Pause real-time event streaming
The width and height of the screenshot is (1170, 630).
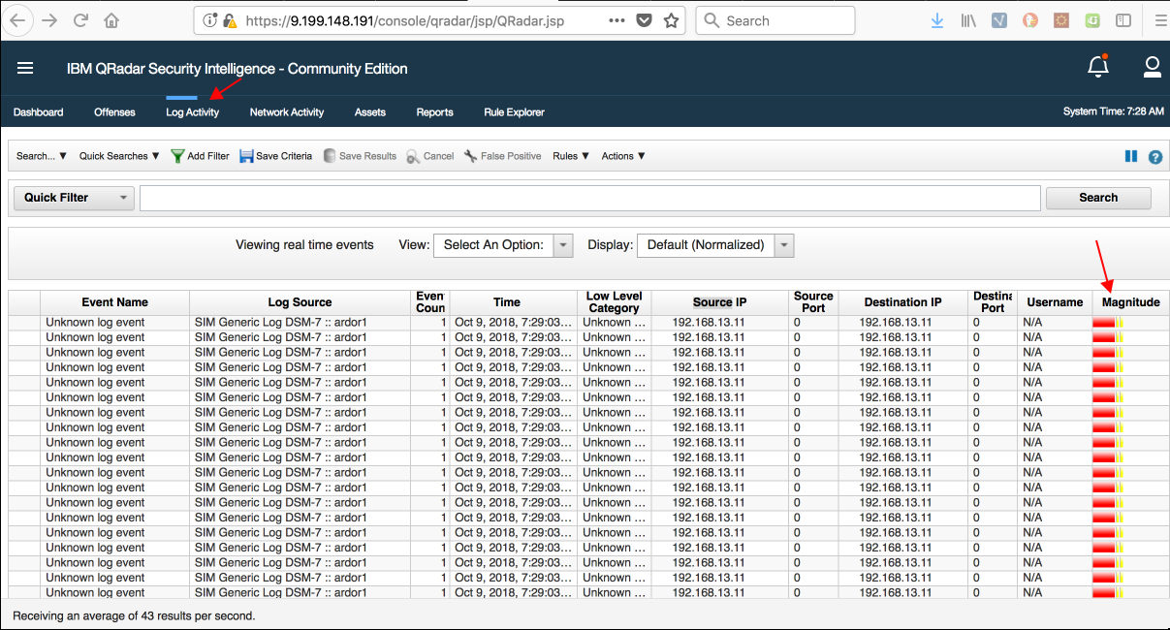tap(1131, 155)
